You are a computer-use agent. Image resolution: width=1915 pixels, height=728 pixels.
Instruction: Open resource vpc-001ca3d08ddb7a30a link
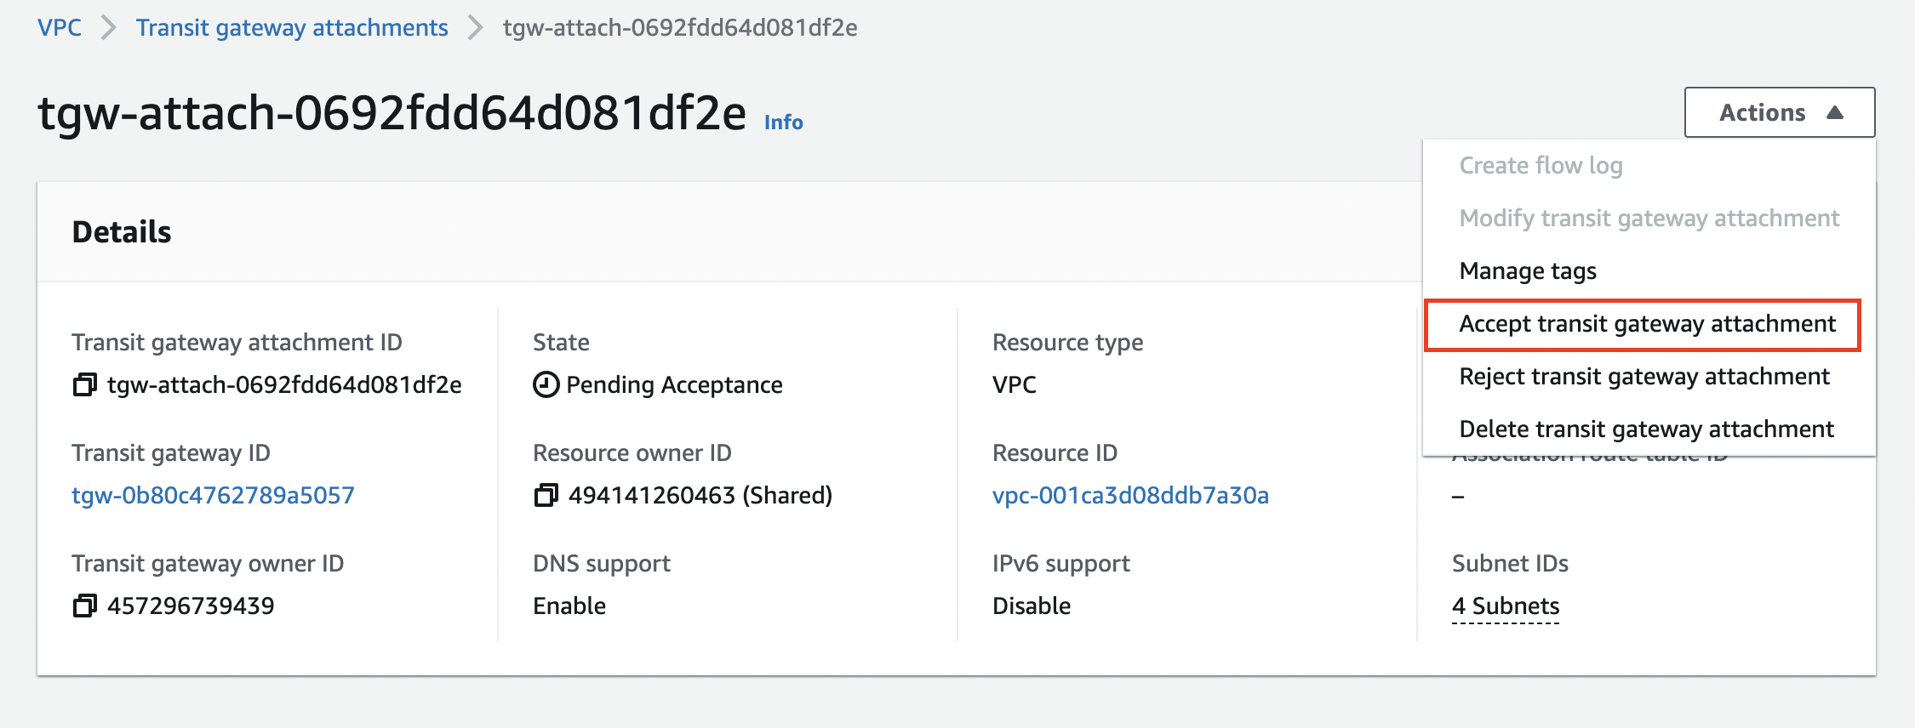pyautogui.click(x=1130, y=496)
